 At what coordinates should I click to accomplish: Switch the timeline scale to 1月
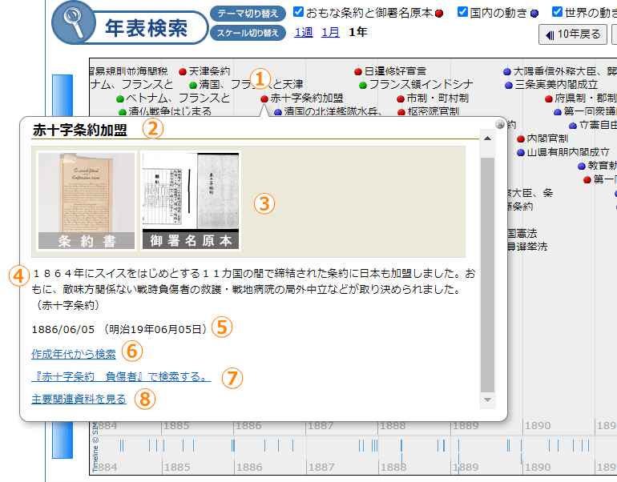coord(330,32)
